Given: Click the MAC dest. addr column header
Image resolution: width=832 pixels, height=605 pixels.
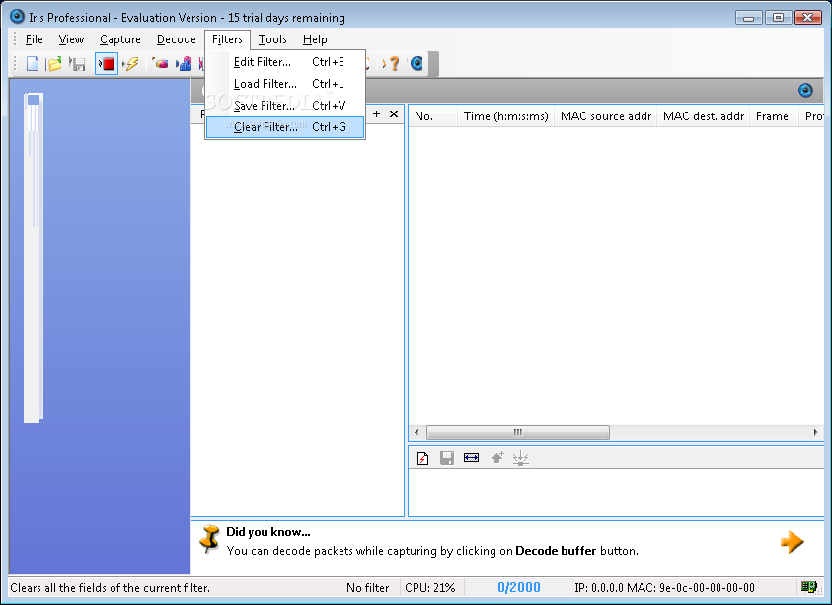Looking at the screenshot, I should 703,116.
